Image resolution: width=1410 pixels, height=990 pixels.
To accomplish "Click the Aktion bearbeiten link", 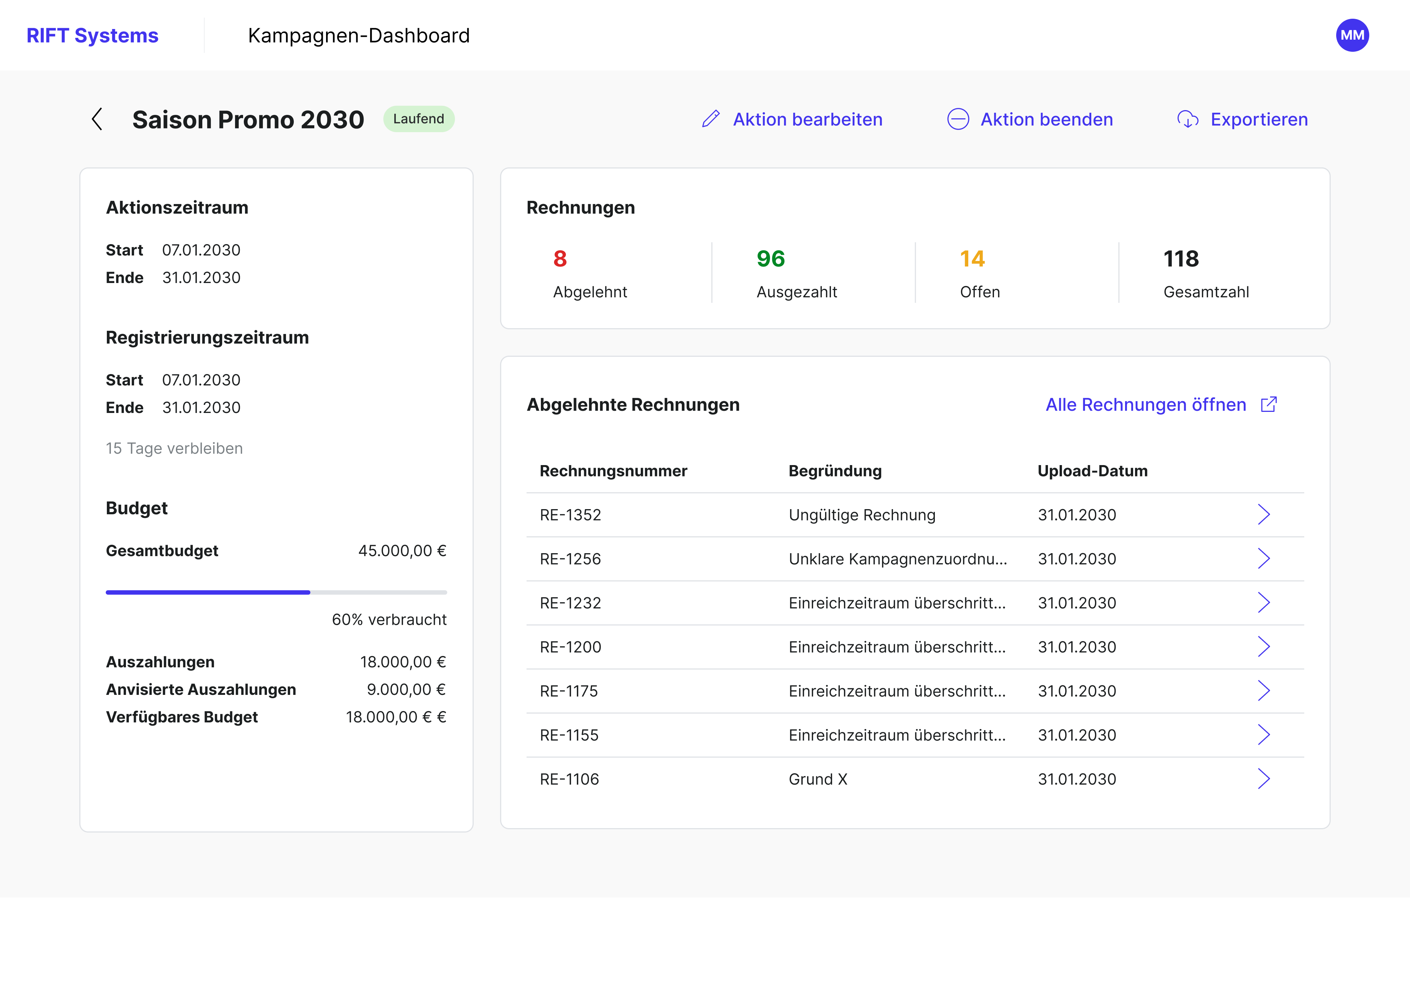I will coord(807,119).
